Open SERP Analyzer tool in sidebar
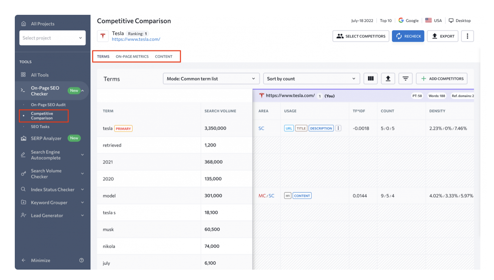Viewport: 494px width, 280px height. (x=46, y=138)
